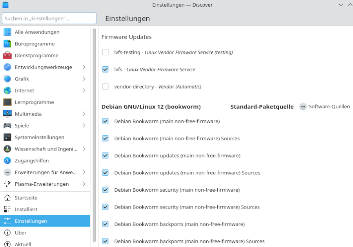Uncheck the lvfs Linux Vendor Firmware Service
Viewport: 353px width, 247px height.
point(106,69)
